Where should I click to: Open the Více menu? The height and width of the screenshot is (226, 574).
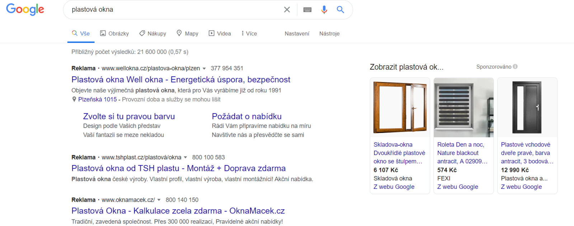coord(249,33)
